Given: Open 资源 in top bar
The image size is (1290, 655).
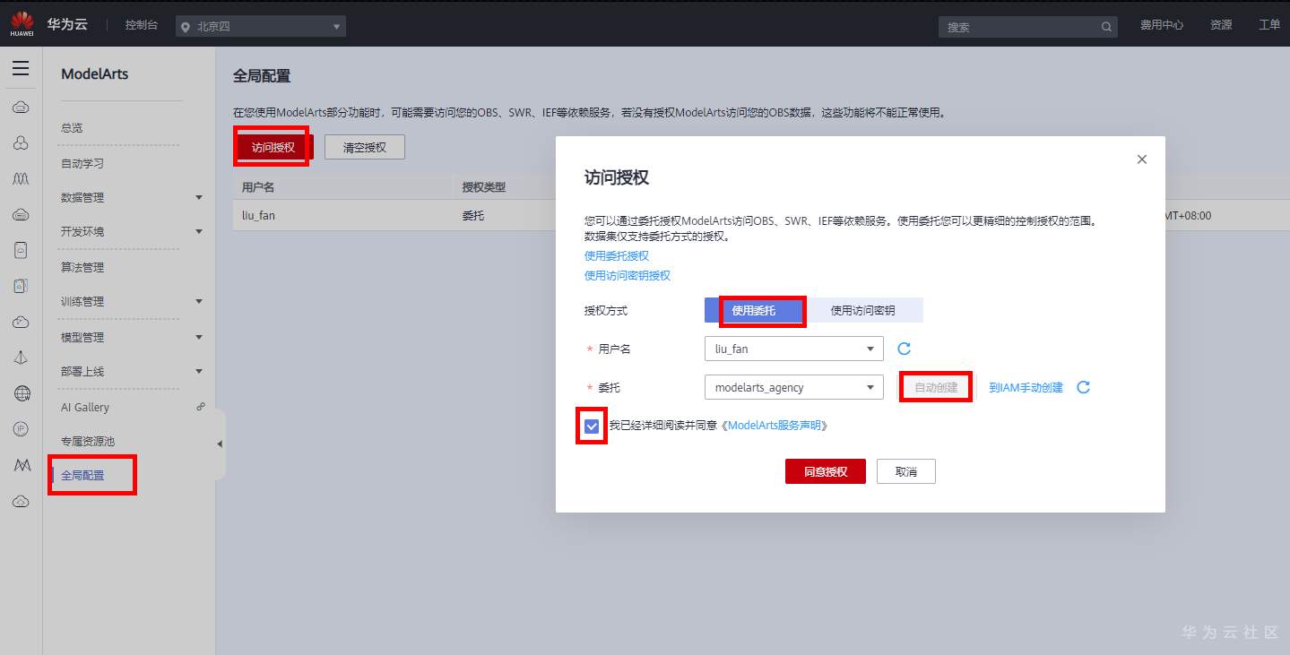Looking at the screenshot, I should [x=1221, y=25].
